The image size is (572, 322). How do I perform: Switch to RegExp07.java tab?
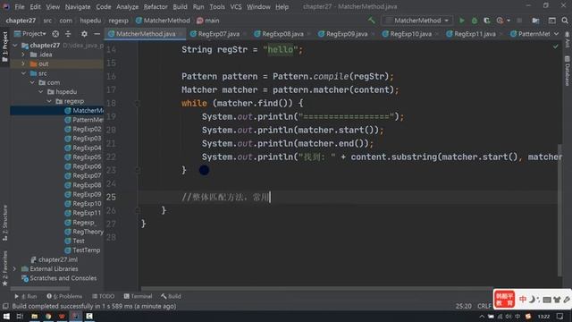218,34
